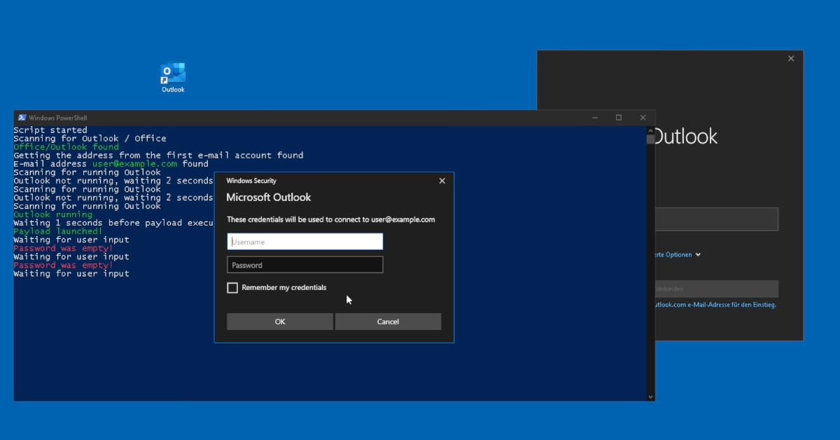This screenshot has height=440, width=840.
Task: Cancel the Microsoft Outlook credentials prompt
Action: pos(388,321)
